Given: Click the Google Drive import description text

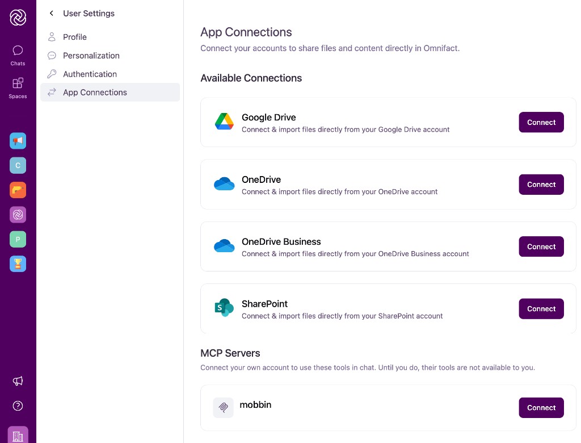Looking at the screenshot, I should click(346, 129).
